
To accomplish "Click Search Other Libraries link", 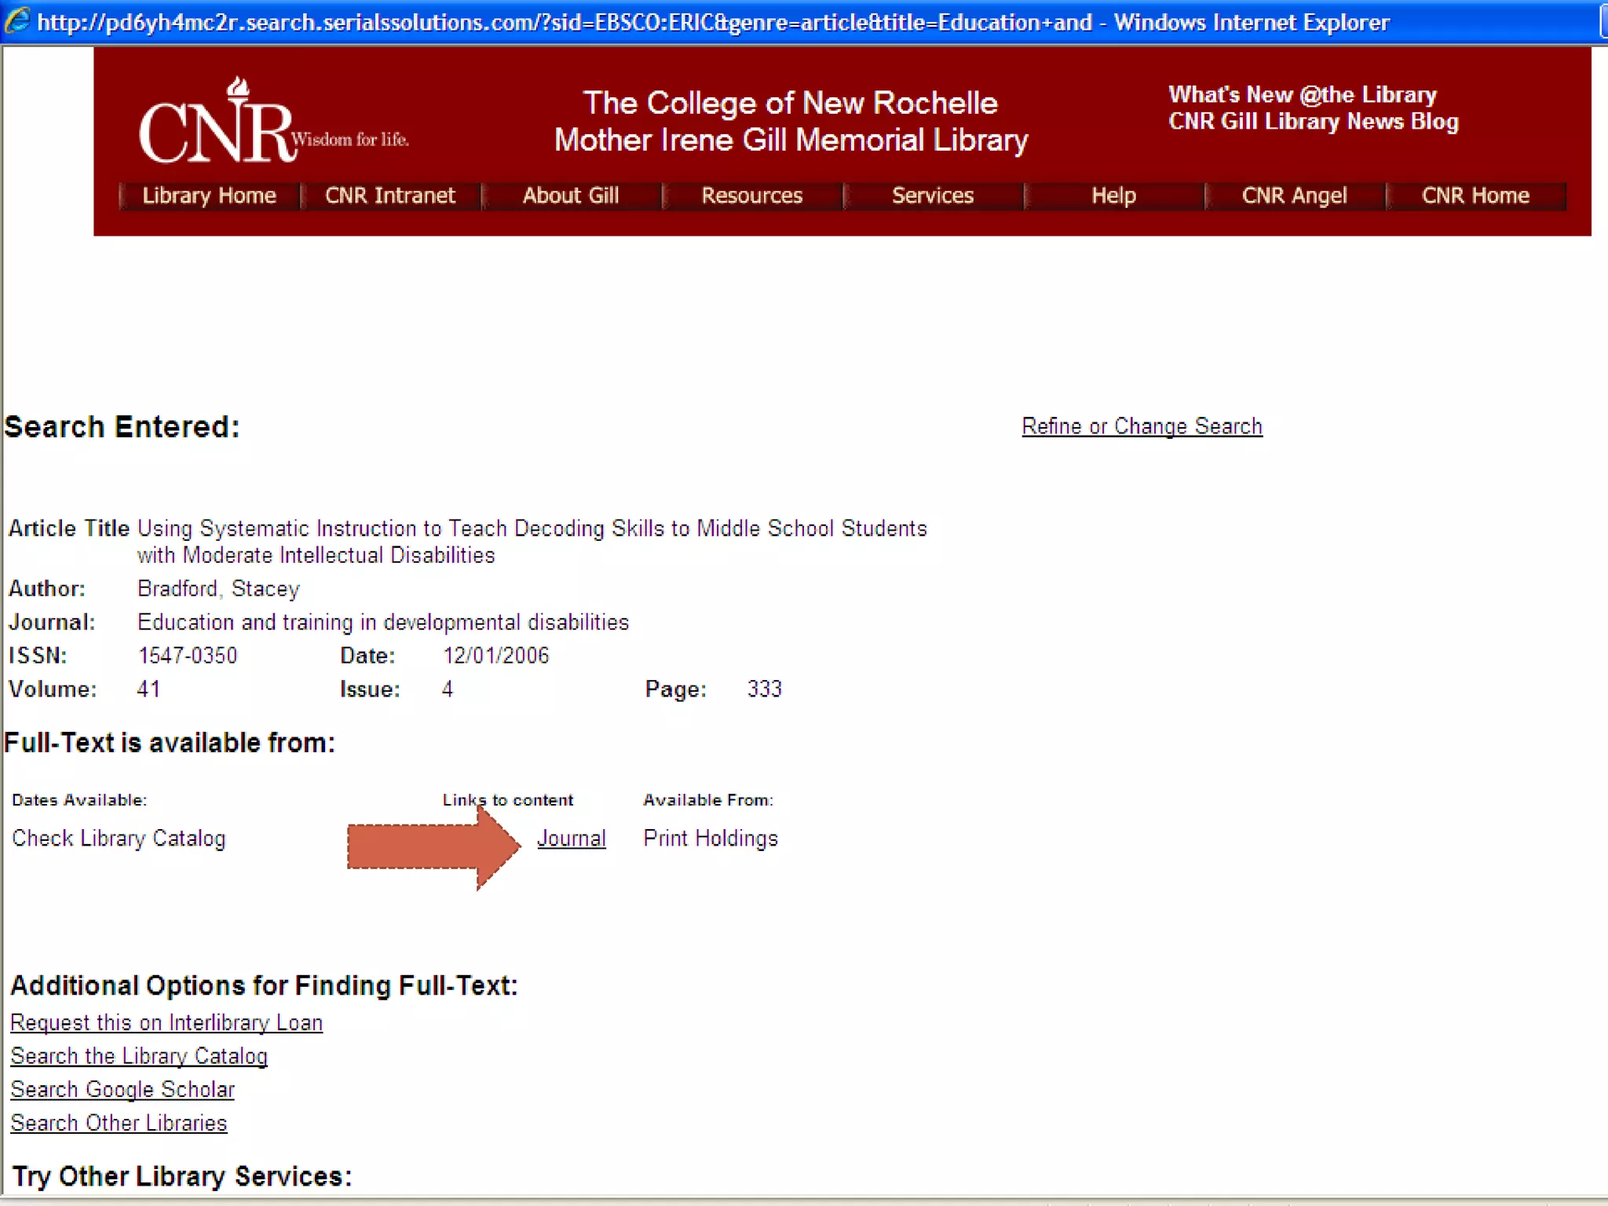I will click(119, 1124).
